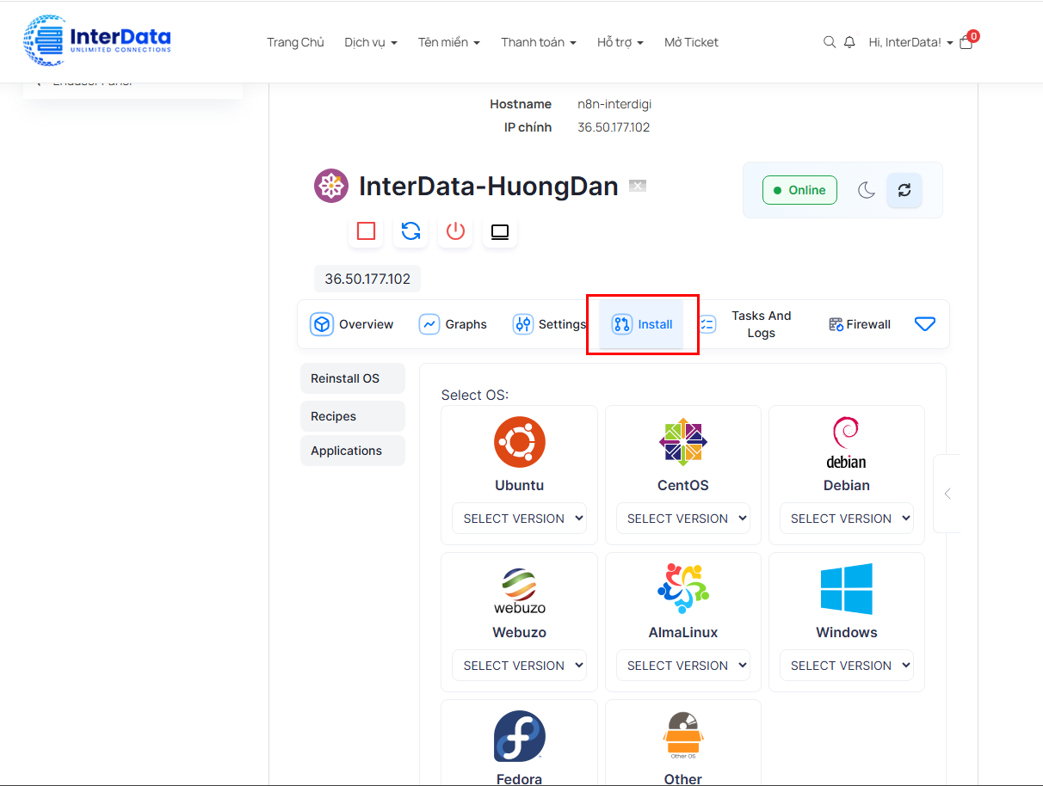Switch to the Firewall tab
The width and height of the screenshot is (1043, 786).
(860, 324)
